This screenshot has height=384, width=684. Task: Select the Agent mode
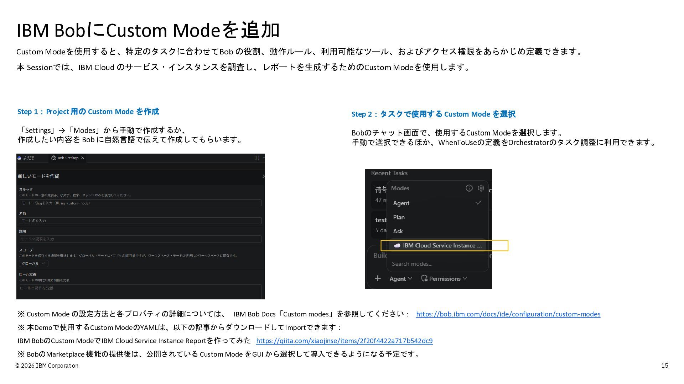(x=437, y=203)
